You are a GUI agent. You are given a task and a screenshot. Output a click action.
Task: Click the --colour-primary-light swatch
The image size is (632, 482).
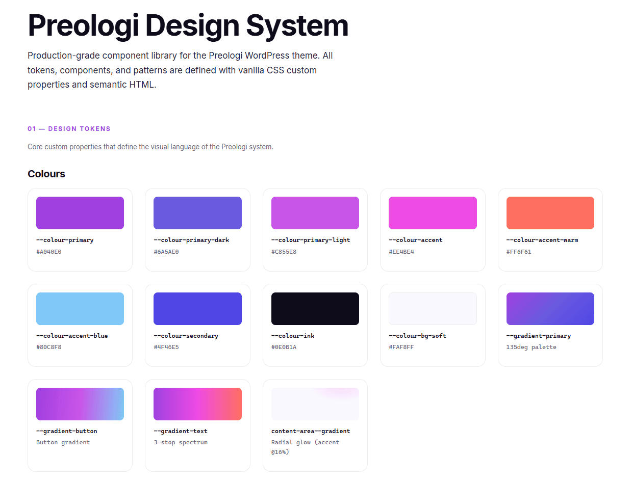(315, 213)
